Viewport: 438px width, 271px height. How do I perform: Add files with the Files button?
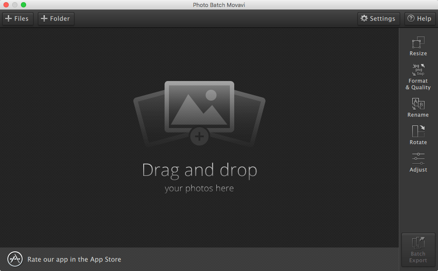point(18,19)
